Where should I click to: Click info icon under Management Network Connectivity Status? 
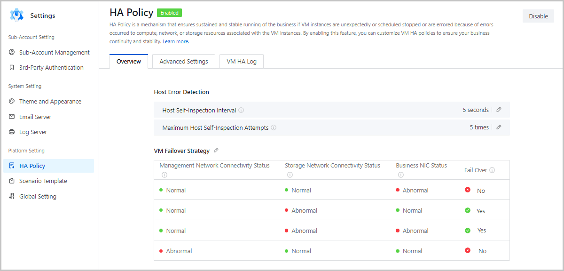point(164,175)
